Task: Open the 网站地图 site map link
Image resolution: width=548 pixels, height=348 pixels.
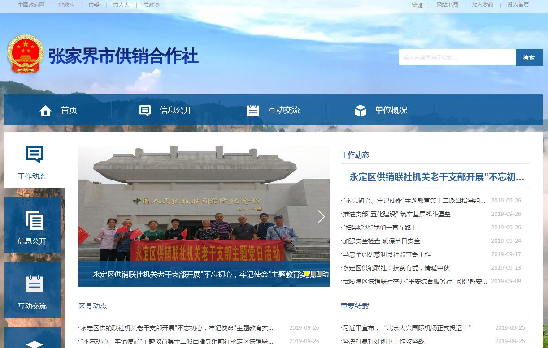Action: click(447, 5)
